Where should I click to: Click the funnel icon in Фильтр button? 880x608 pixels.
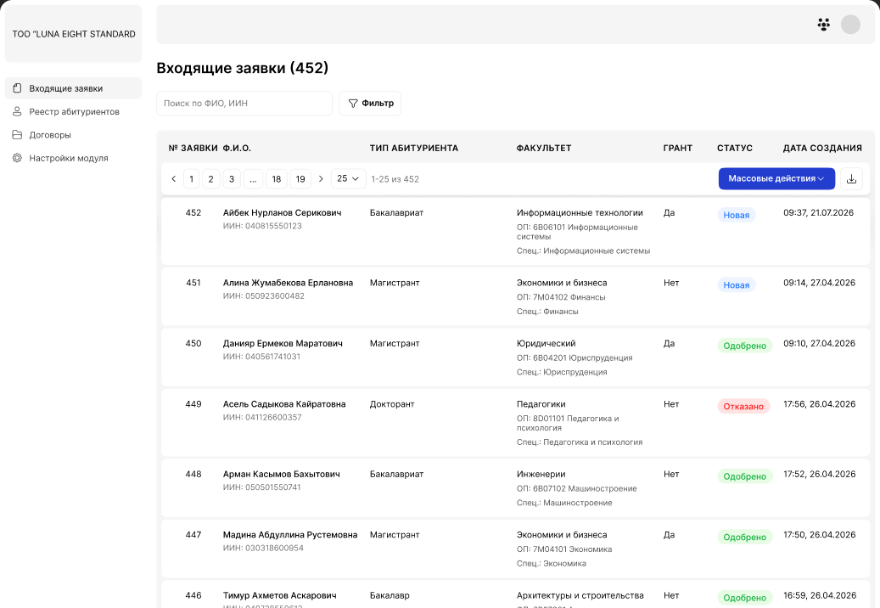coord(353,104)
